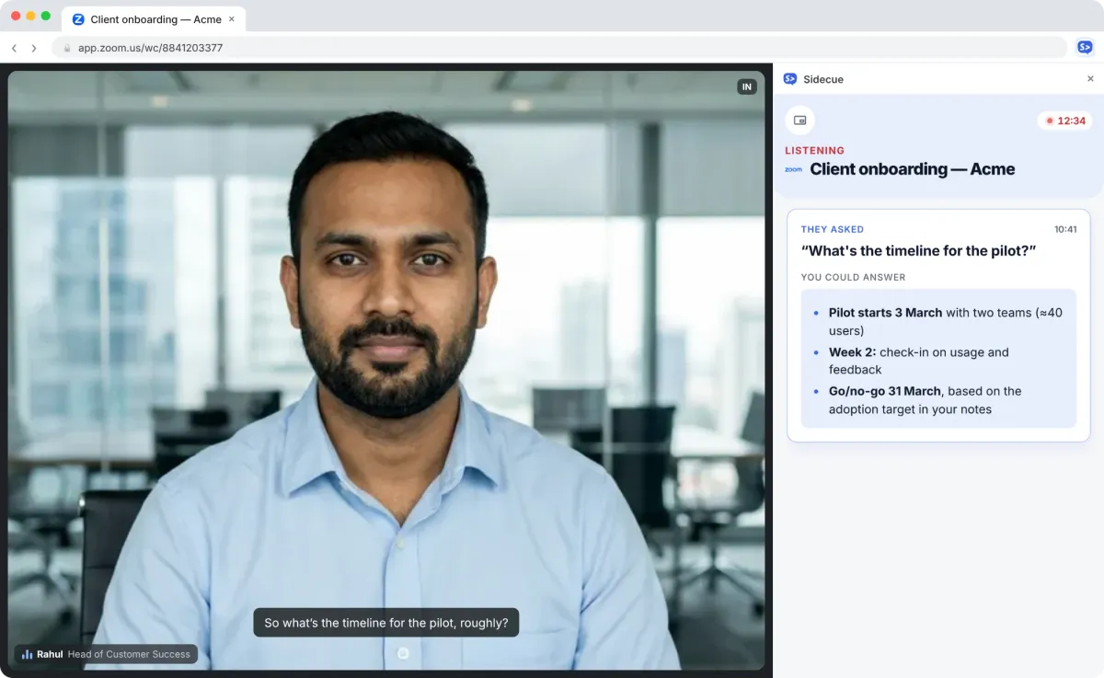Select the Client onboarding — Acme browser tab
Viewport: 1104px width, 678px height.
(x=154, y=18)
